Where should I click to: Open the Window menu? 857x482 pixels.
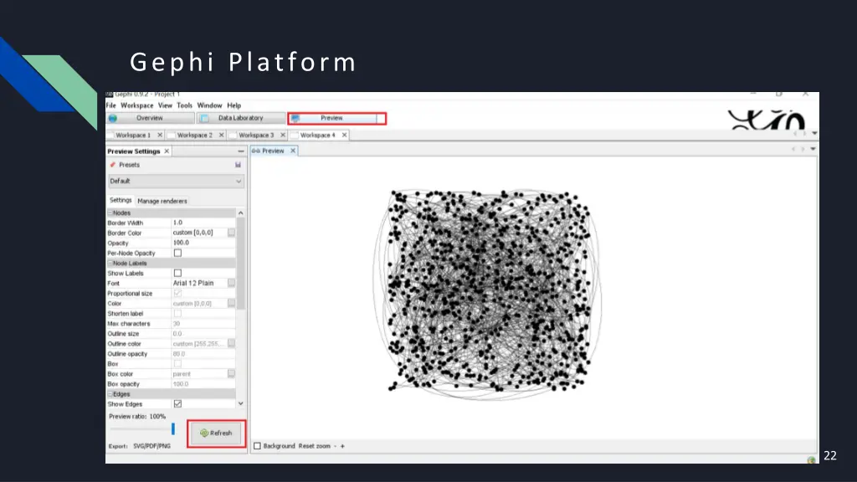point(210,105)
